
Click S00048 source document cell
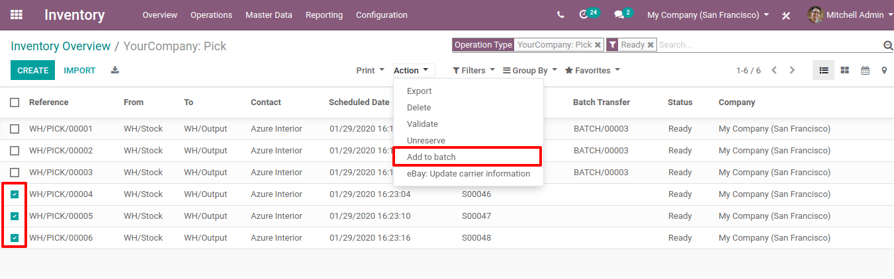coord(476,238)
